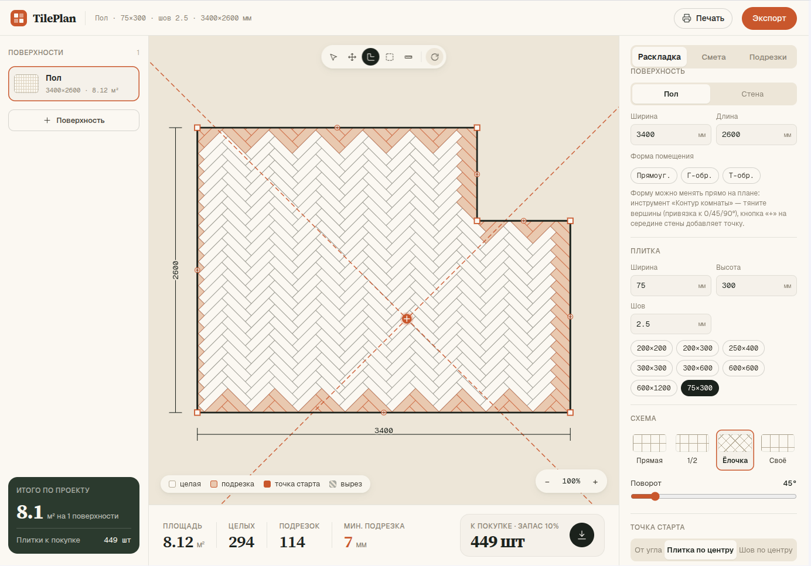Select Г-обр. room shape
811x566 pixels.
(x=700, y=176)
